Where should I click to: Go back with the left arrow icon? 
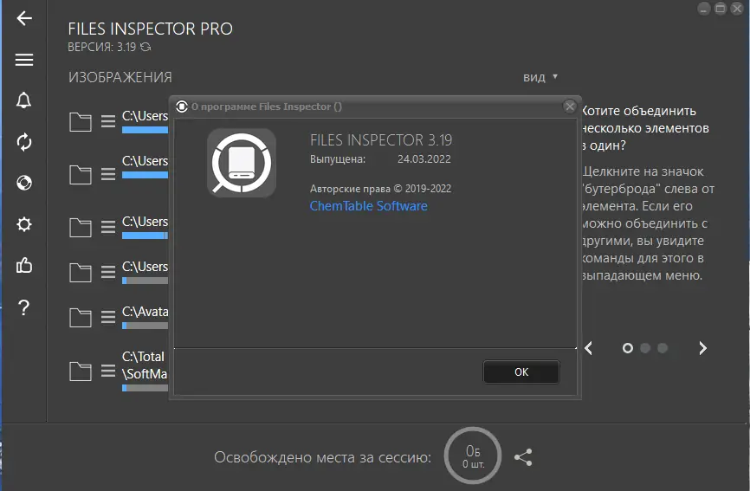(x=24, y=19)
